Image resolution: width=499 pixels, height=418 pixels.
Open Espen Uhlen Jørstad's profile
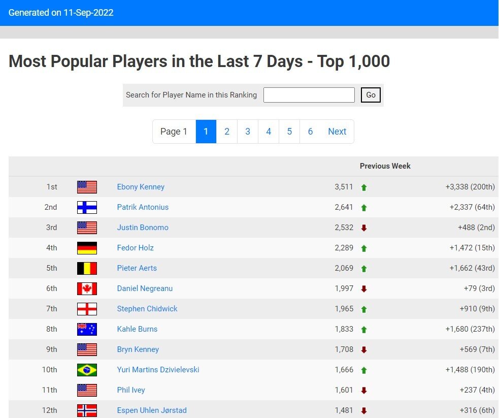(x=152, y=410)
